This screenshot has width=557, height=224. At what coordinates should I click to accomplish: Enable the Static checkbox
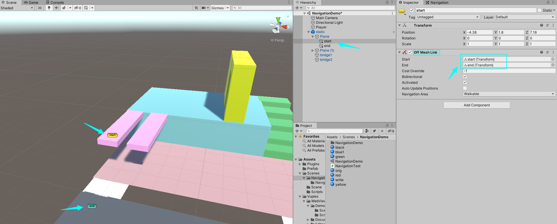pos(540,10)
